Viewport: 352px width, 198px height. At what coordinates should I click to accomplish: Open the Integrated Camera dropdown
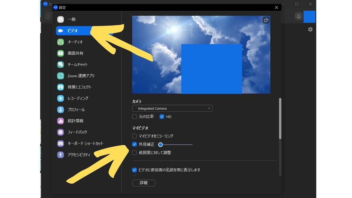point(172,109)
